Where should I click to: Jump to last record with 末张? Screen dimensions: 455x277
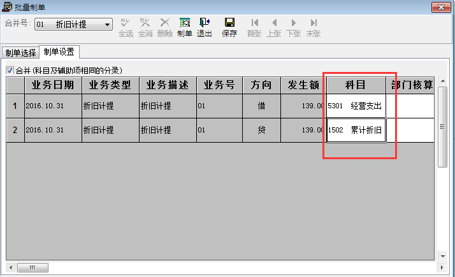tap(313, 27)
